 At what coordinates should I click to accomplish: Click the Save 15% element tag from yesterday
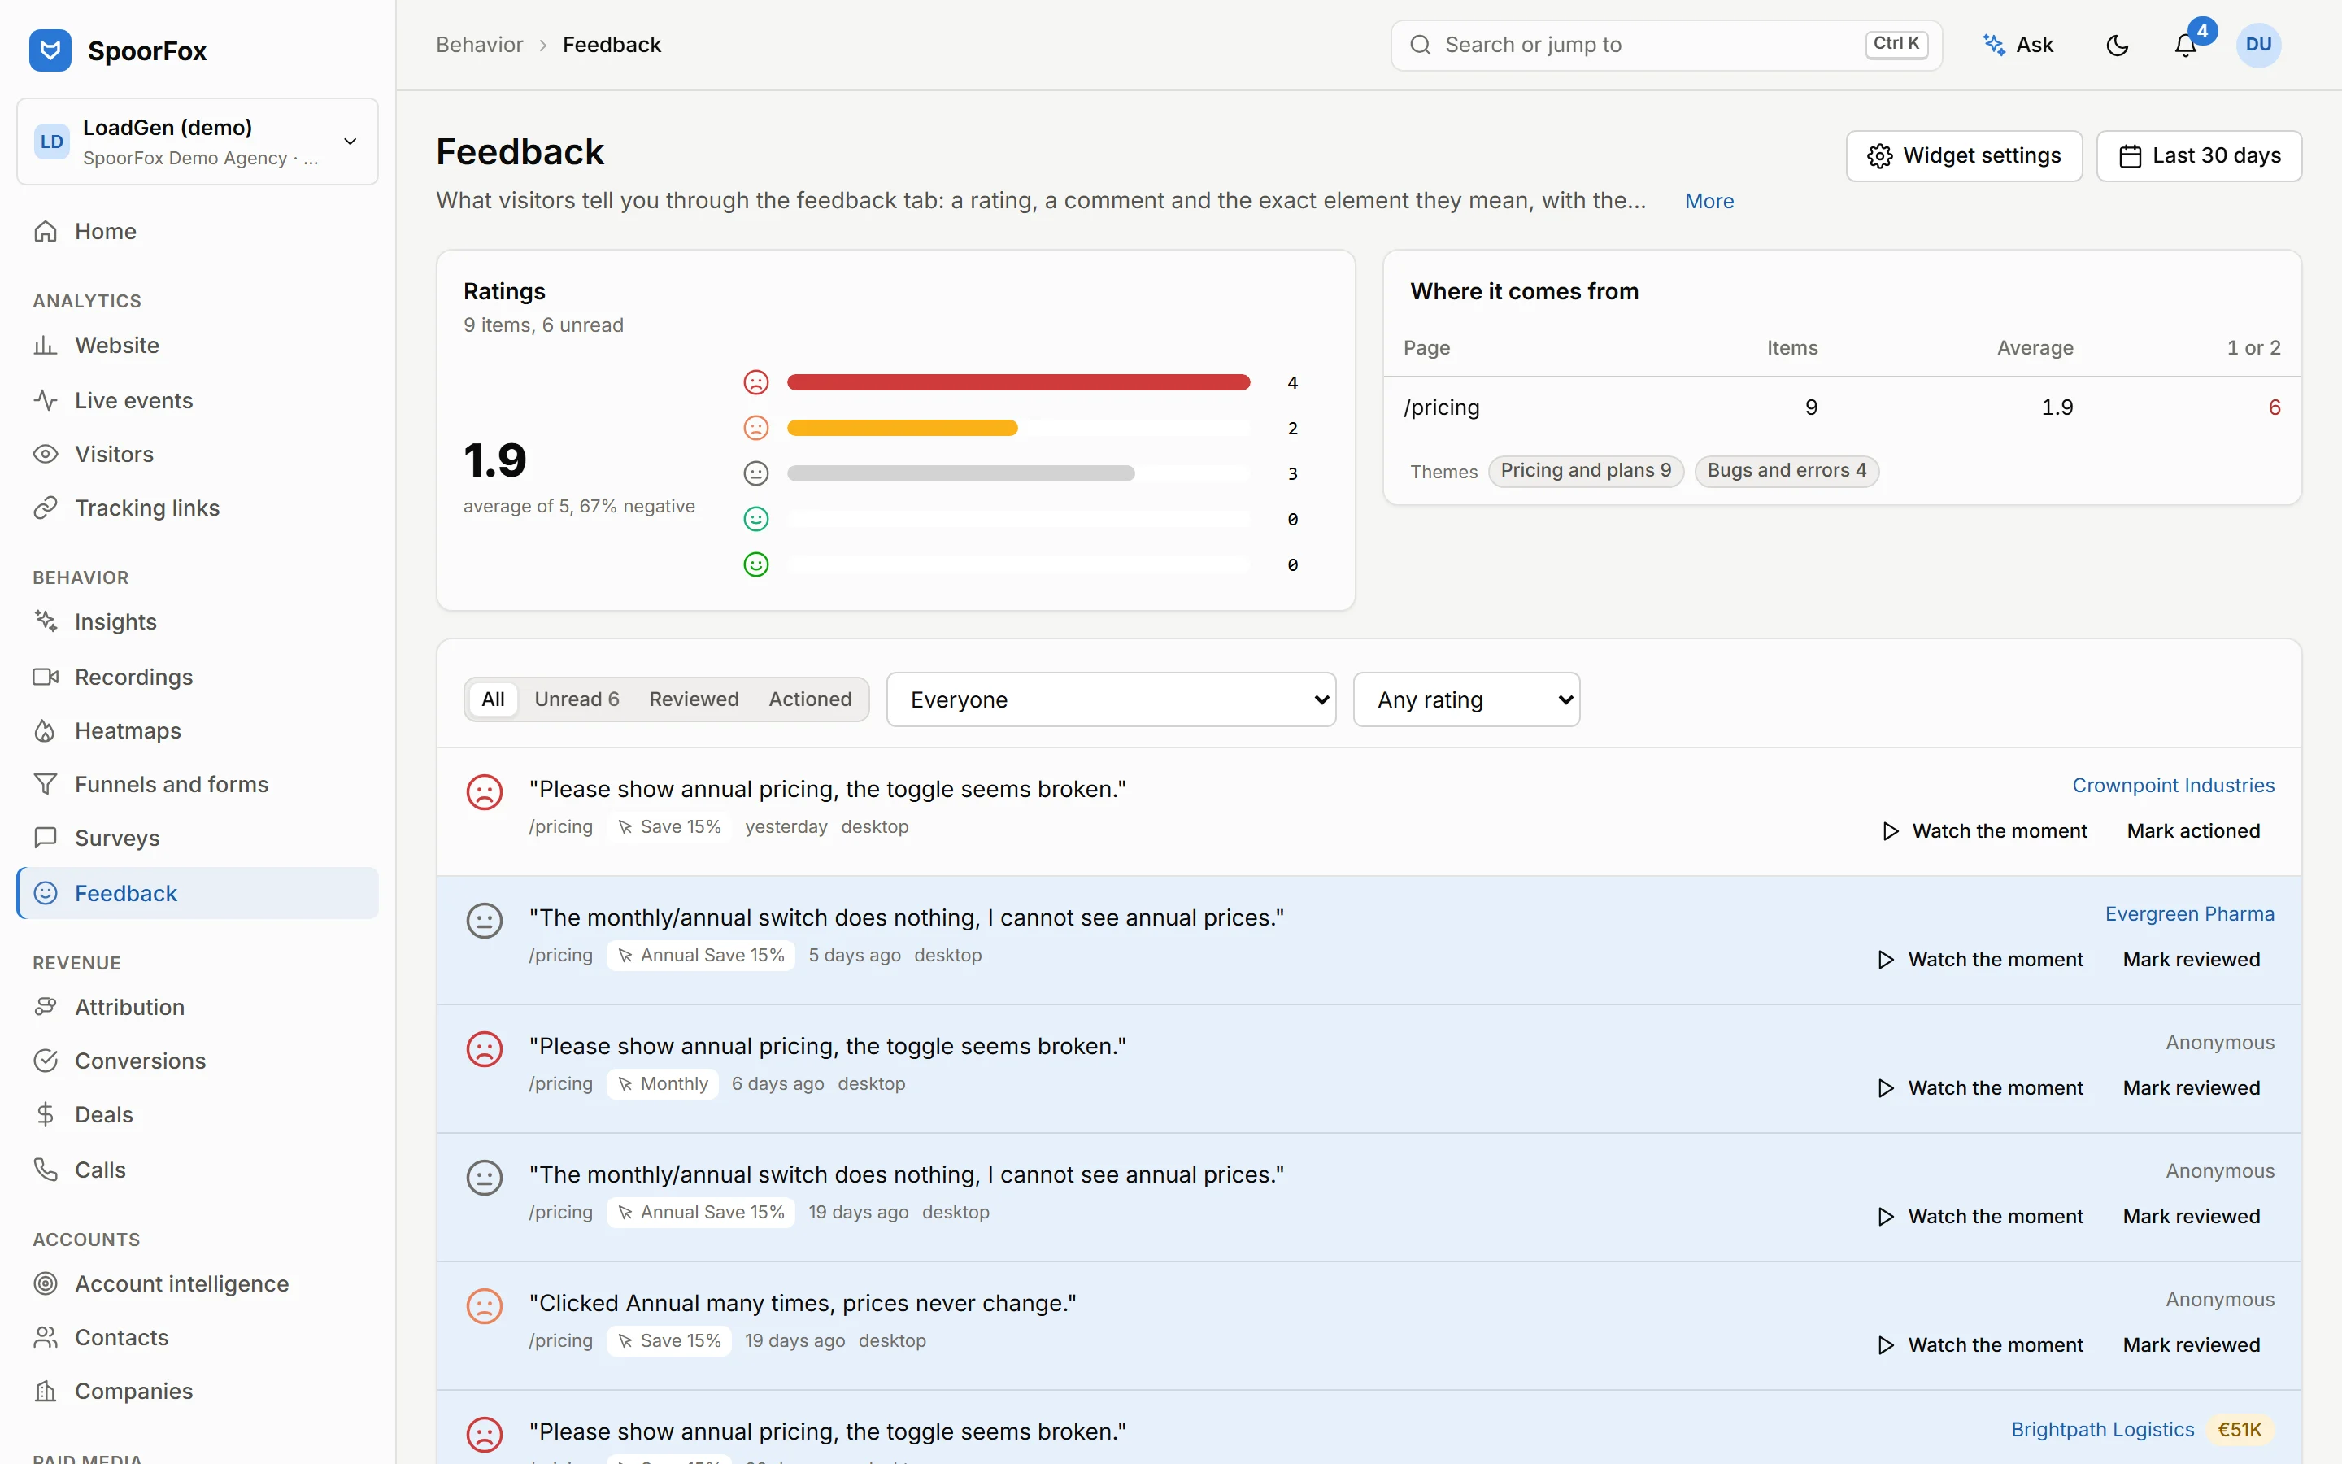point(668,827)
